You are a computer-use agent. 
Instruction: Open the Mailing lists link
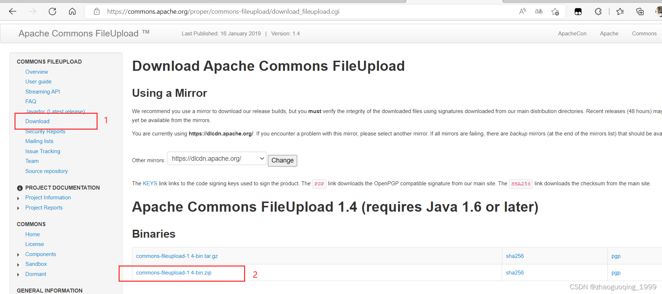point(39,141)
